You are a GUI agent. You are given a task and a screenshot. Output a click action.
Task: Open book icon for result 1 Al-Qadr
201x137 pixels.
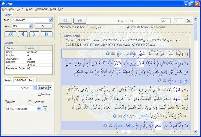pyautogui.click(x=113, y=53)
